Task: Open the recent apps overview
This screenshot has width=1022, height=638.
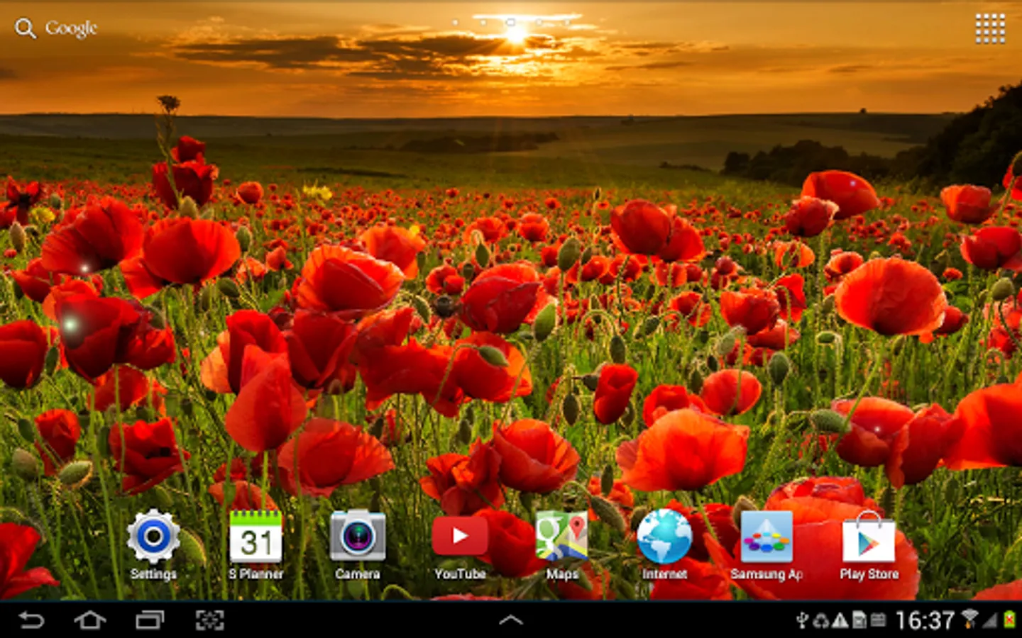Action: (x=150, y=620)
